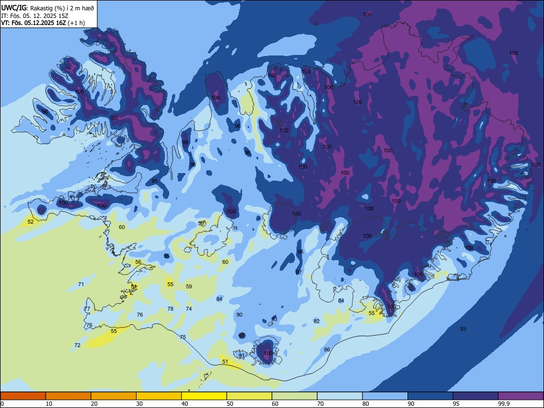Click the legend tick label '70'

pyautogui.click(x=320, y=404)
